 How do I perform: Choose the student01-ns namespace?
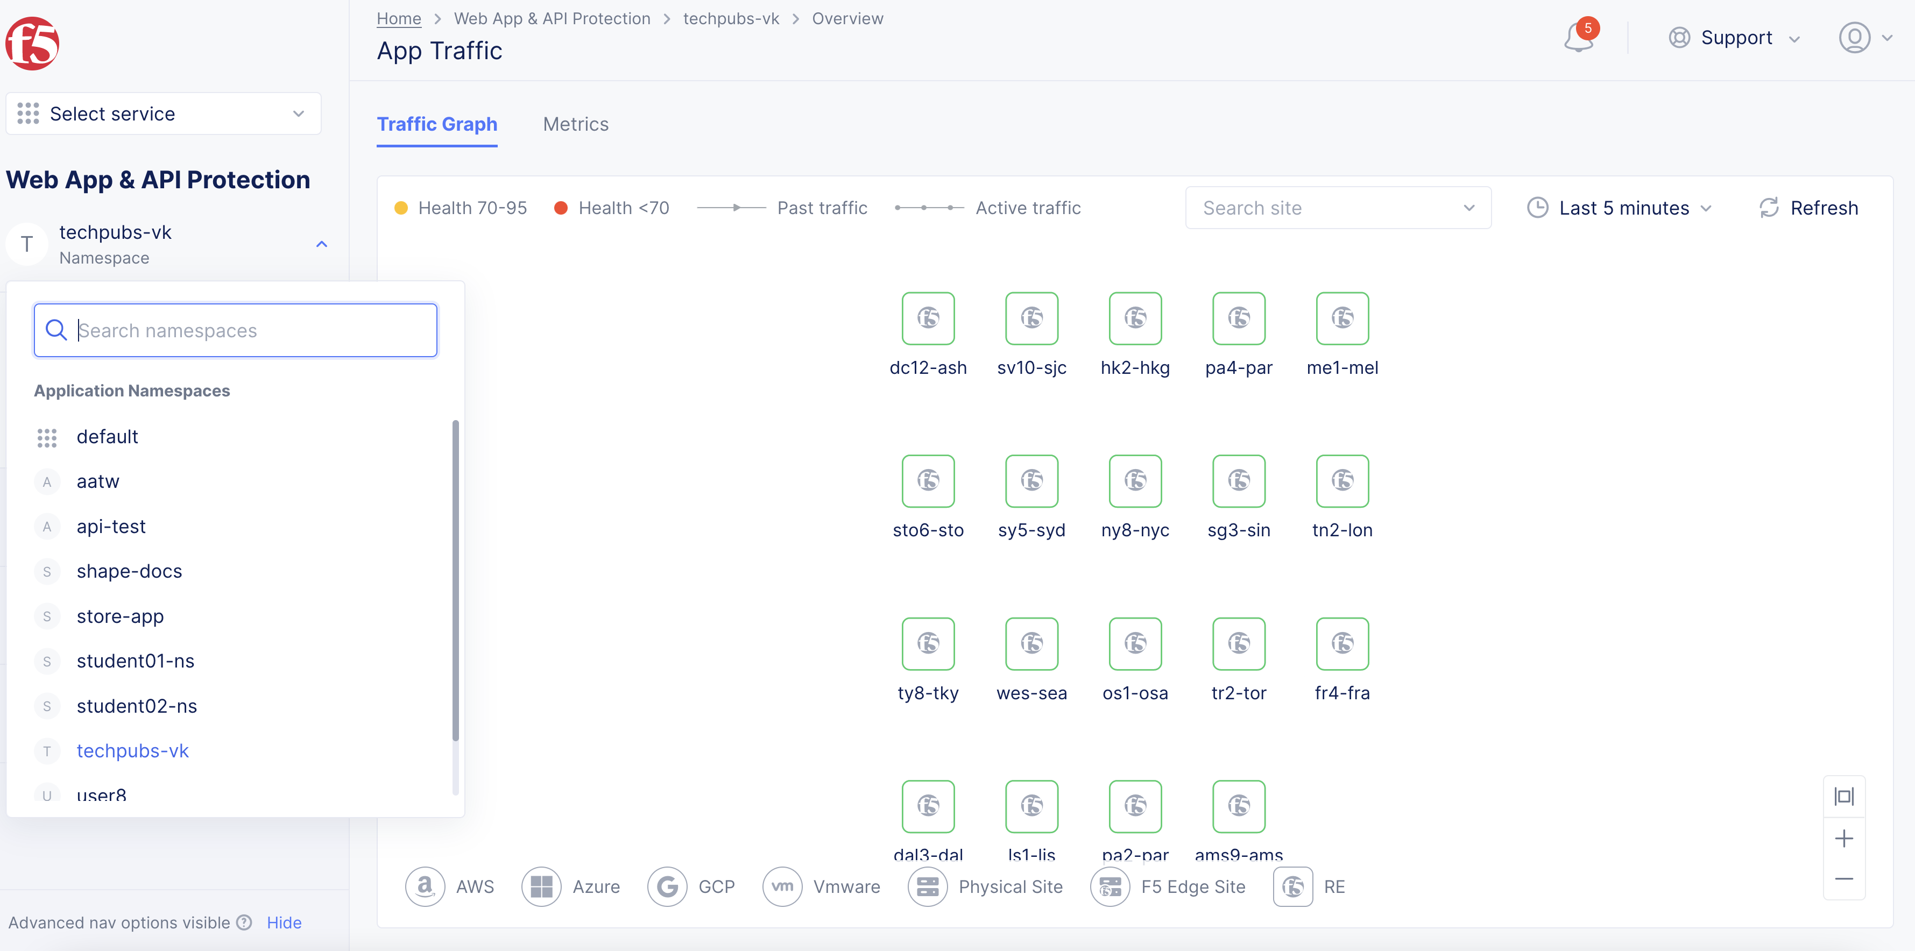[x=135, y=661]
